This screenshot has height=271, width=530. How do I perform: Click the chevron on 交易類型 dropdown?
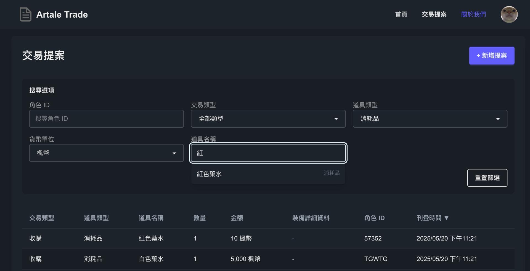(336, 119)
